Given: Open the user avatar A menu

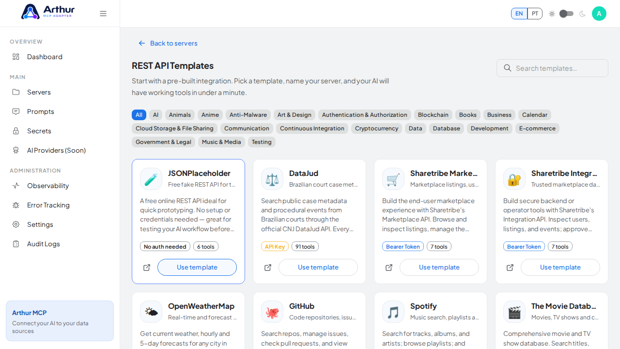Looking at the screenshot, I should coord(599,14).
